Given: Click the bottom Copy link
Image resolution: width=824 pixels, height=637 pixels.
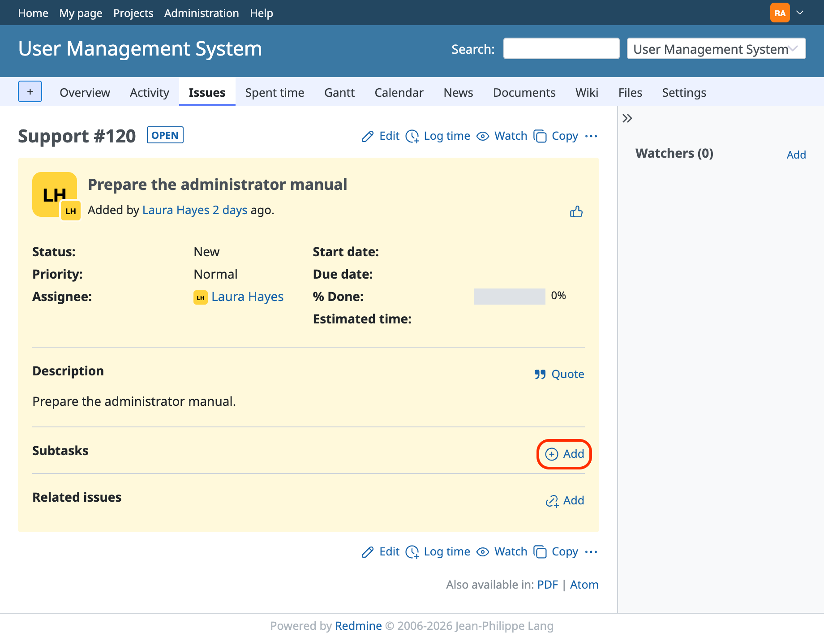Looking at the screenshot, I should tap(556, 551).
